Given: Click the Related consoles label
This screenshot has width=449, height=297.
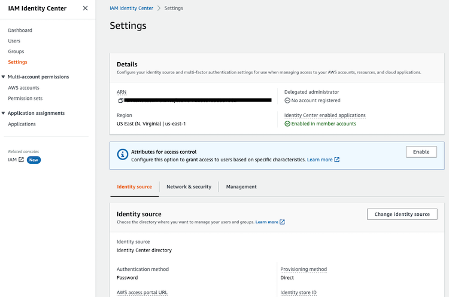Looking at the screenshot, I should coord(23,152).
